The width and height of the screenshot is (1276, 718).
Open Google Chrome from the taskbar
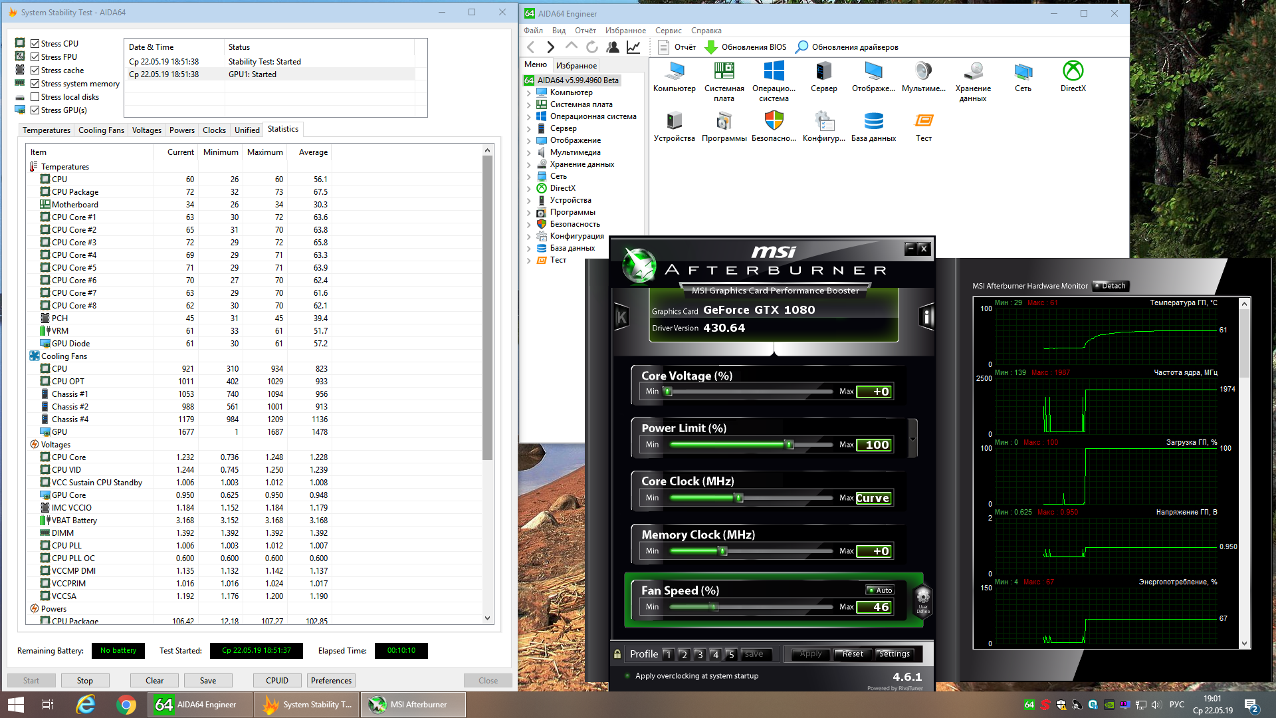point(126,705)
